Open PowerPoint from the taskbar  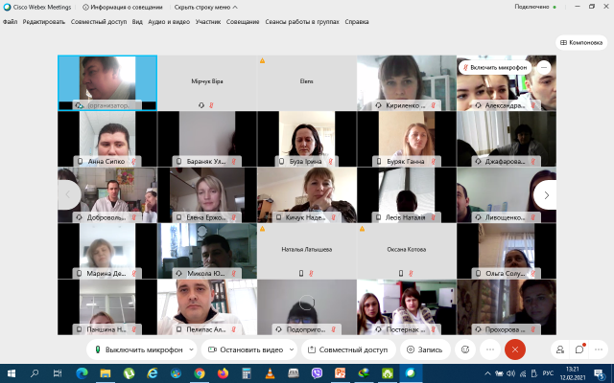[341, 373]
